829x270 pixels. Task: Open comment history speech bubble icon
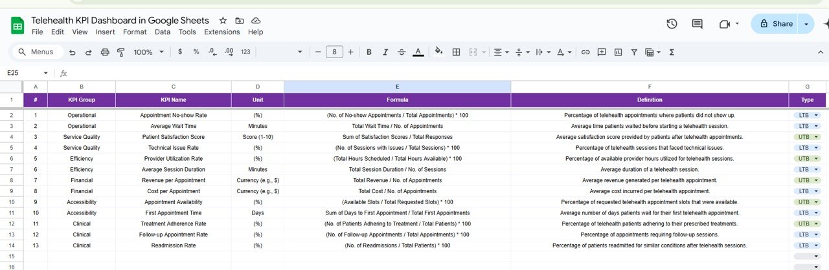pyautogui.click(x=697, y=24)
